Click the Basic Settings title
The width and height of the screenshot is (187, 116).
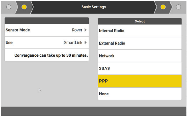tap(93, 7)
